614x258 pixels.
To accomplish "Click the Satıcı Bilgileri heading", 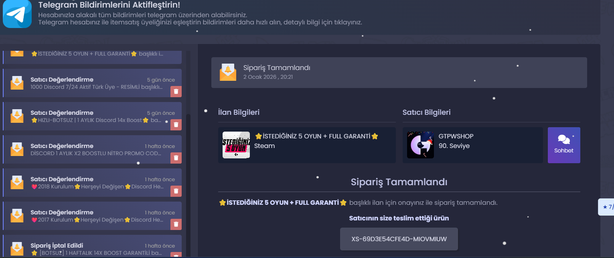I will coord(426,112).
